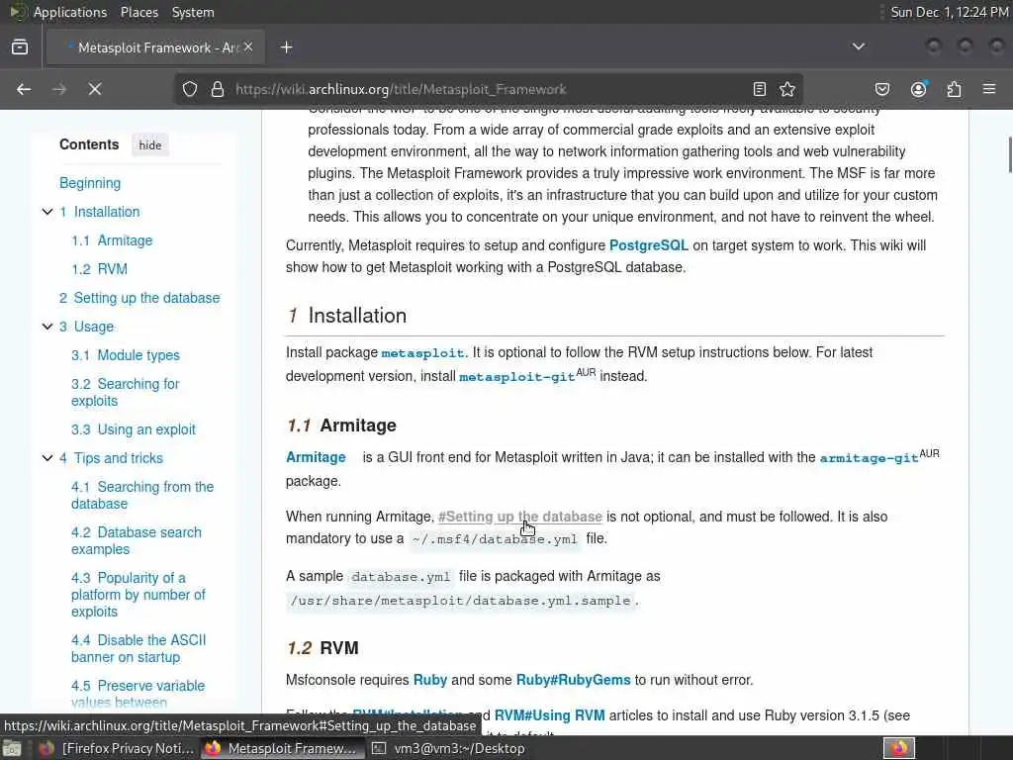Go to 3.2 Searching for exploits
The image size is (1013, 760).
tap(126, 392)
